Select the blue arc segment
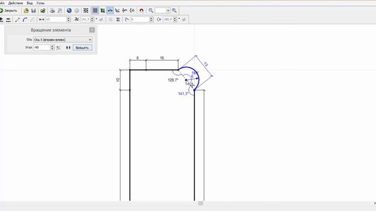The image size is (376, 211). 197,73
